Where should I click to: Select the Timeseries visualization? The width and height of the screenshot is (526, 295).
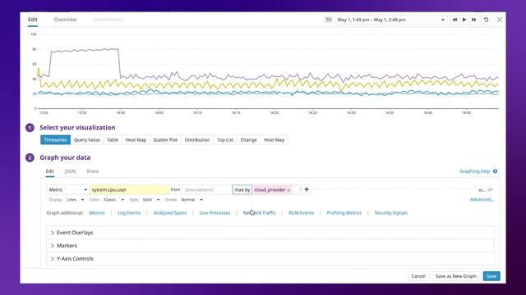pyautogui.click(x=55, y=140)
